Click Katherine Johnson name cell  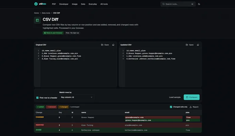click(x=90, y=130)
